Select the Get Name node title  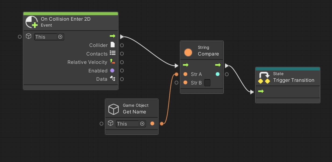134,112
